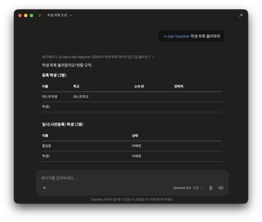Click the 학생 목록 불러왔어요 summary line
The width and height of the screenshot is (262, 222).
pos(67,65)
